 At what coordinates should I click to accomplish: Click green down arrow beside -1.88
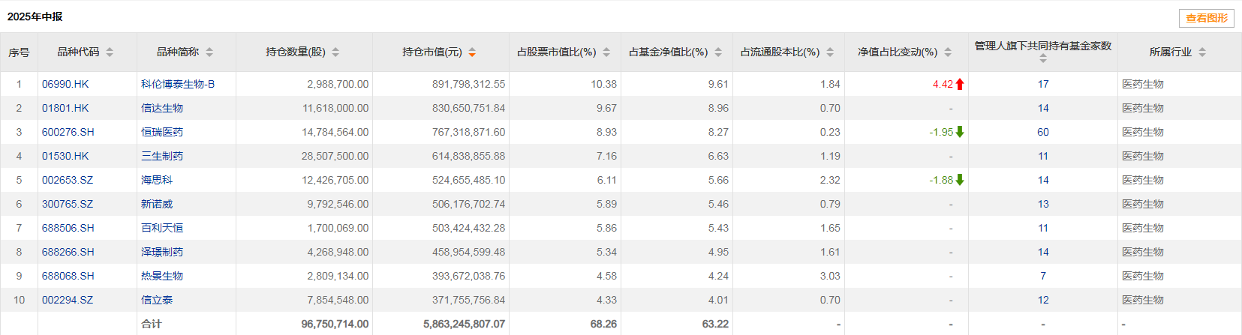(960, 180)
